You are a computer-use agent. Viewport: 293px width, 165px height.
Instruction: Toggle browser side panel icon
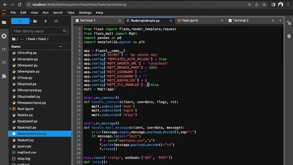click(273, 5)
